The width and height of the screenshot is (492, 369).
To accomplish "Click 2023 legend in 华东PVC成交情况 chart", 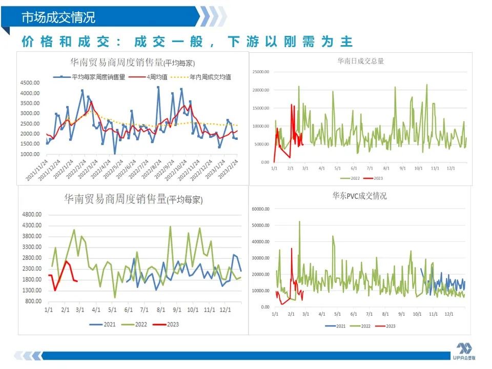I will [x=385, y=326].
